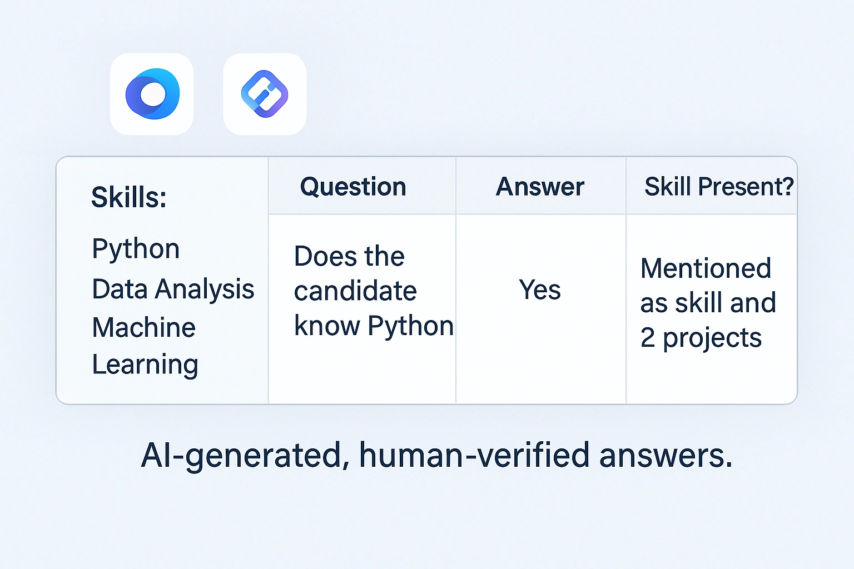Click the word "Mentioned" in the last column
This screenshot has width=854, height=569.
706,268
